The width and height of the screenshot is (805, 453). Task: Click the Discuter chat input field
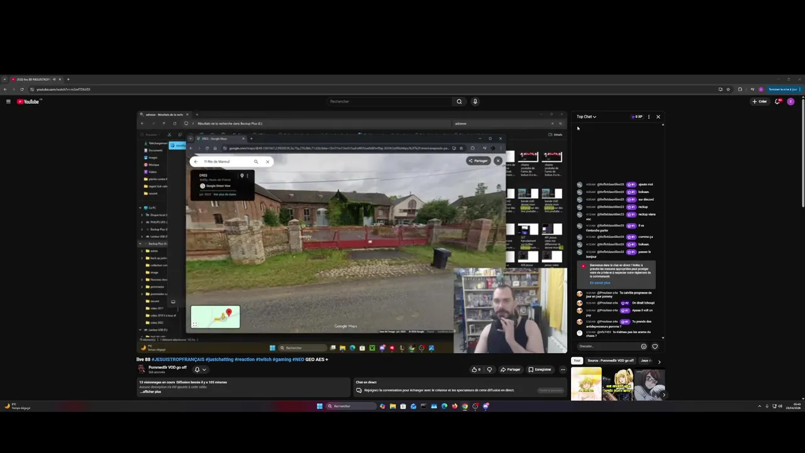click(607, 346)
